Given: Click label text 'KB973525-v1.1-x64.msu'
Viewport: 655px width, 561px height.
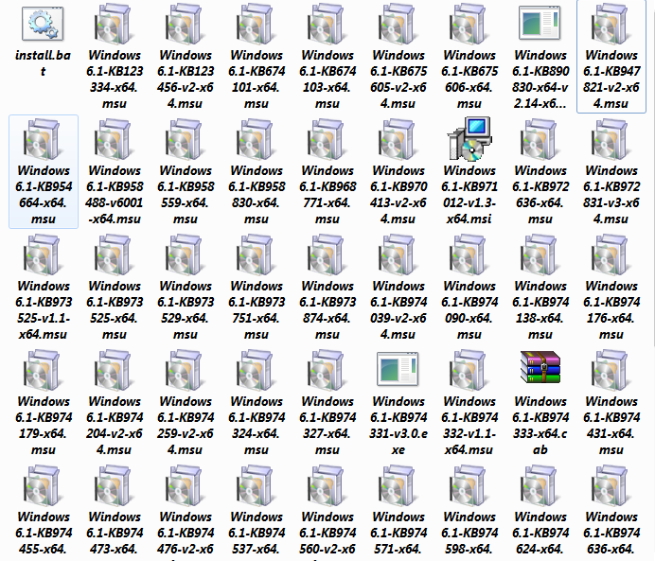Looking at the screenshot, I should tap(43, 318).
